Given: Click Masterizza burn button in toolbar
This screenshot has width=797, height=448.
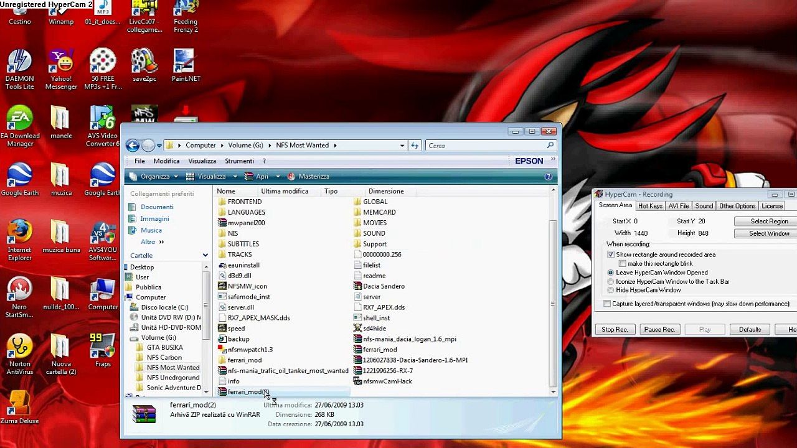Looking at the screenshot, I should click(308, 177).
